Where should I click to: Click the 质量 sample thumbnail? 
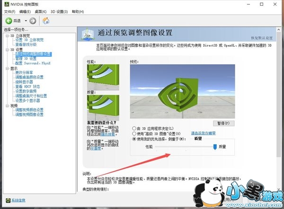tap(103, 108)
